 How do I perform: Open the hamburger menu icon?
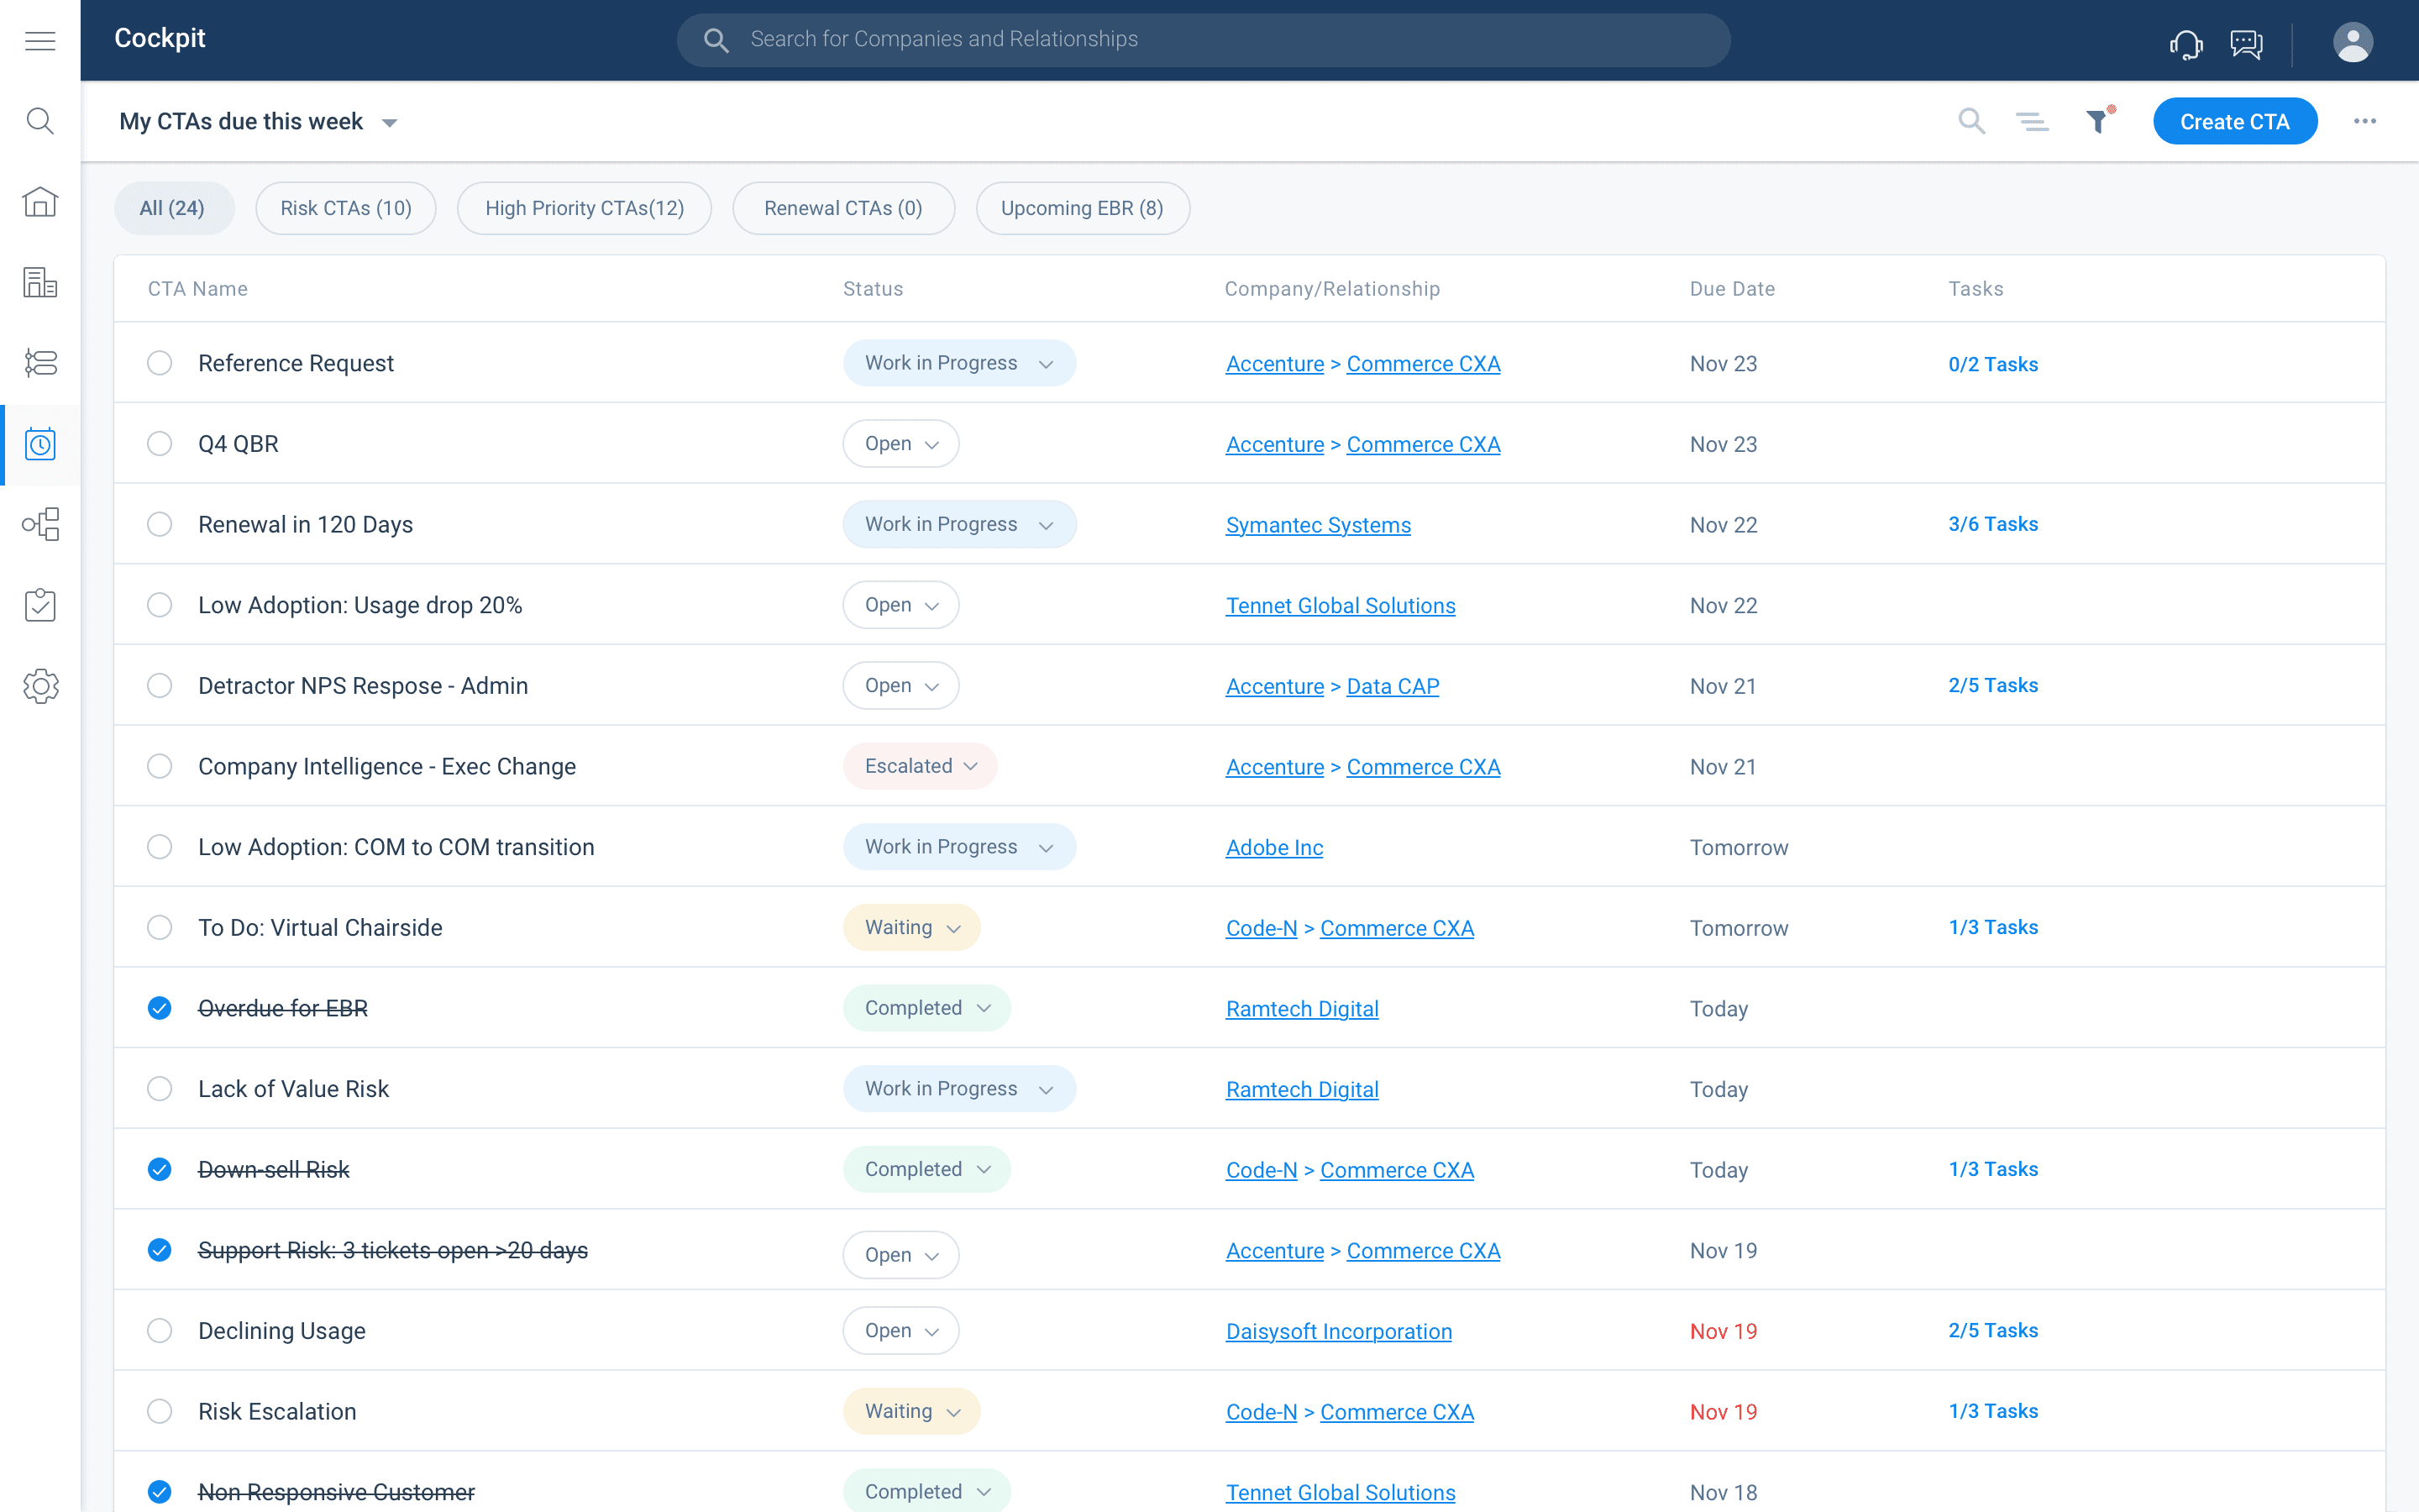pos(40,40)
